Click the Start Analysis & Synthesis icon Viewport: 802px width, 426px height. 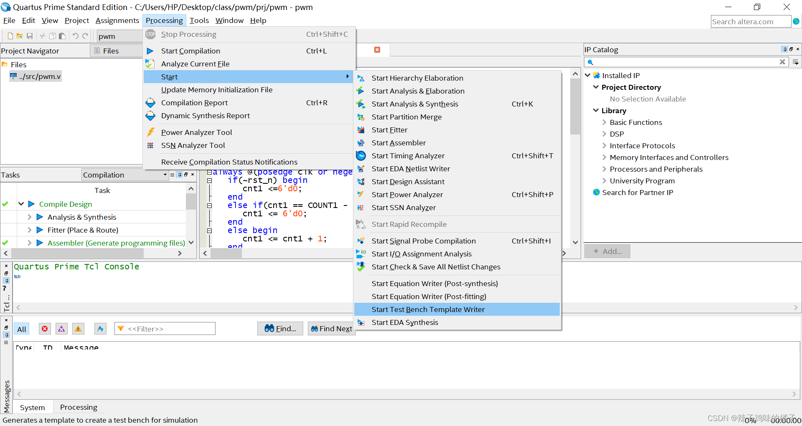[361, 104]
